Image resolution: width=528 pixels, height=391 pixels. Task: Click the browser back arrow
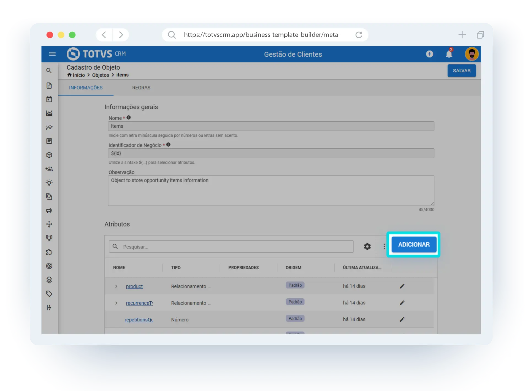(x=104, y=35)
